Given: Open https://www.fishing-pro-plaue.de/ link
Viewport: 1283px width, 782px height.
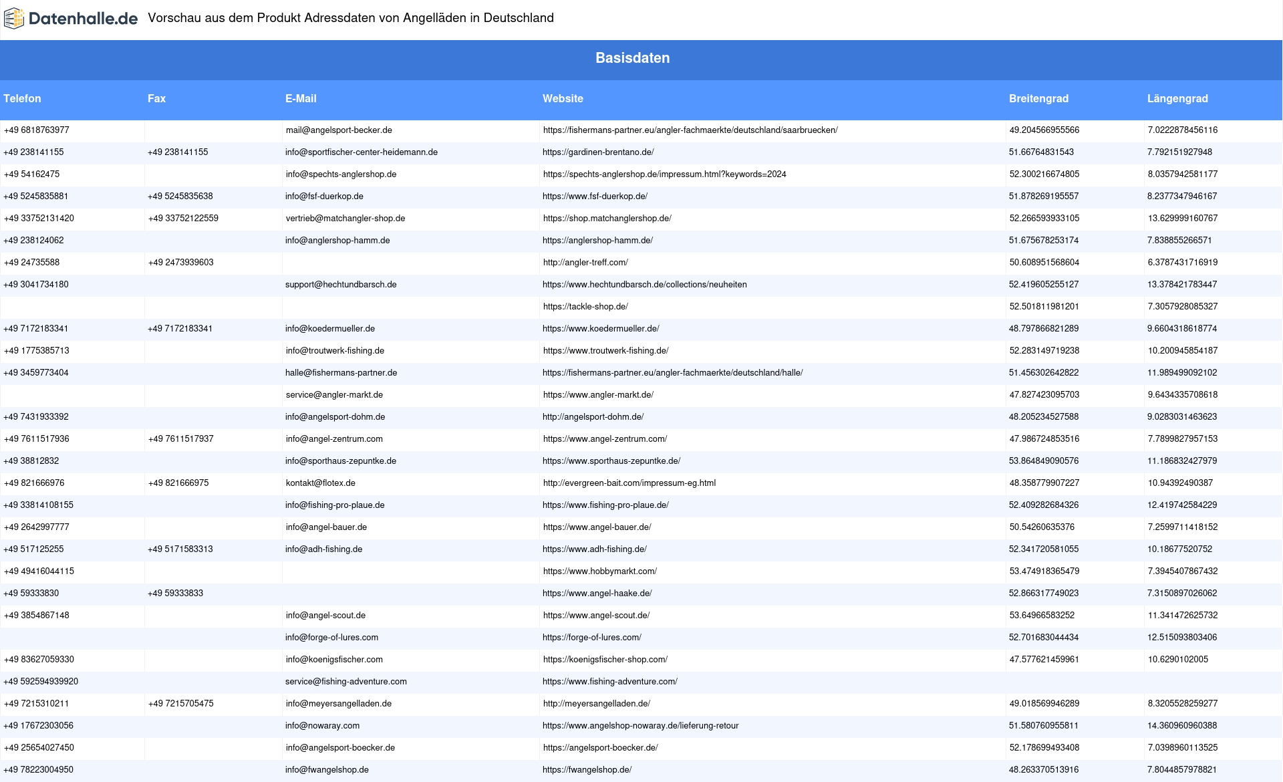Looking at the screenshot, I should (x=605, y=505).
